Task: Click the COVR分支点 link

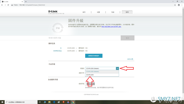Action: pyautogui.click(x=57, y=51)
